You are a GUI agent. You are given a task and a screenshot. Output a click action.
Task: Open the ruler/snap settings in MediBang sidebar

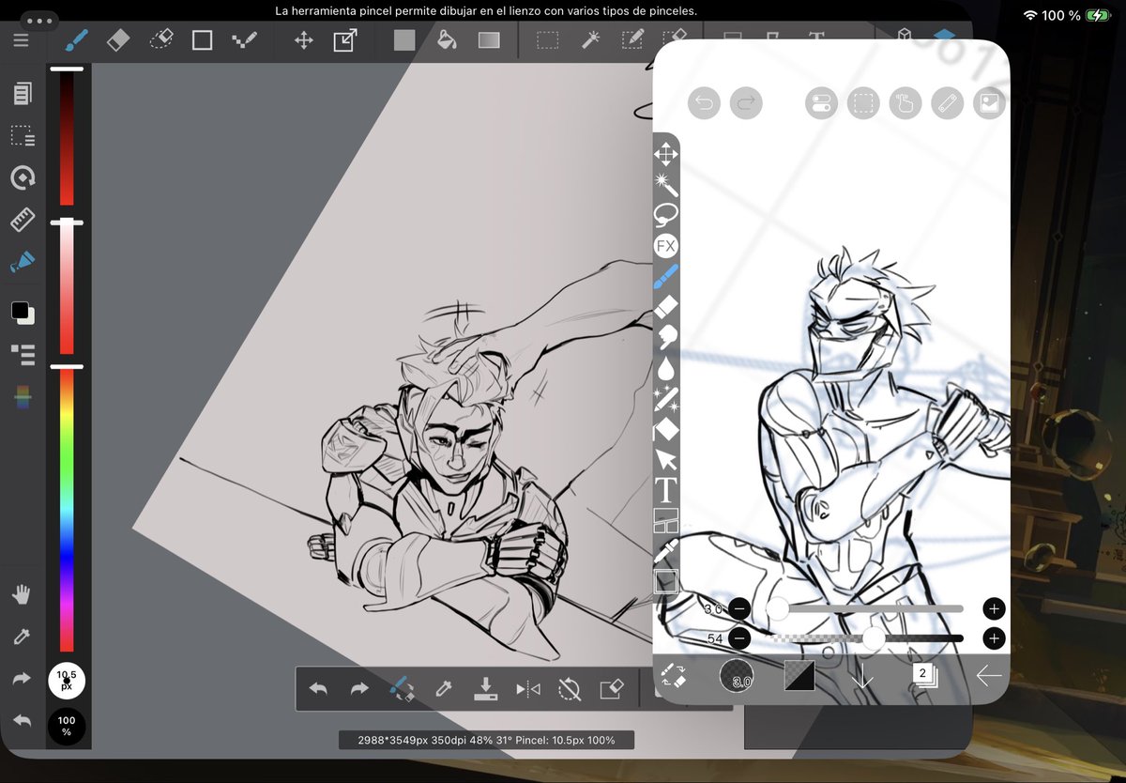click(x=23, y=221)
